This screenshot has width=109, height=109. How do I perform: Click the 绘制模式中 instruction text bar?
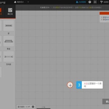(x=71, y=8)
